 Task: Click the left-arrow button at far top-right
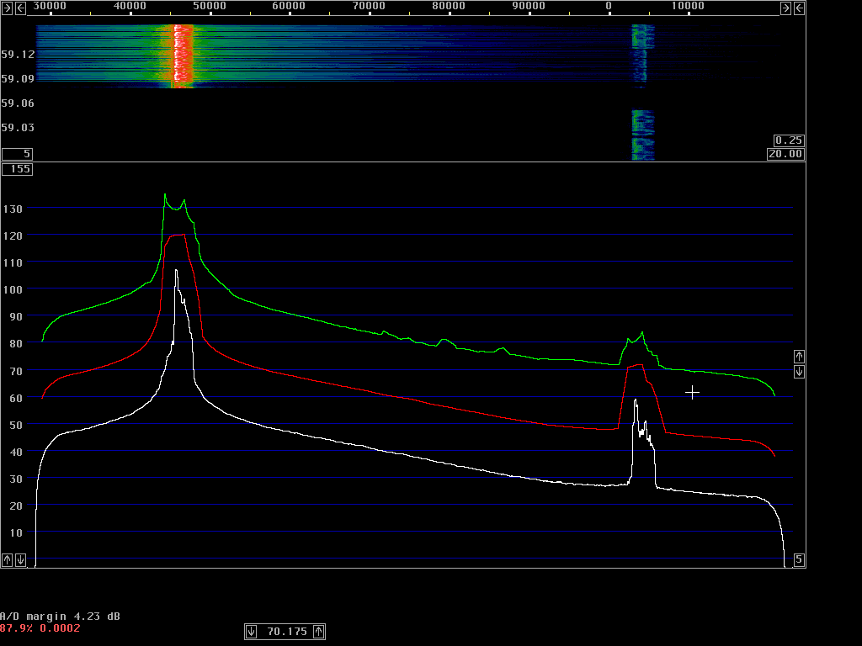[800, 8]
